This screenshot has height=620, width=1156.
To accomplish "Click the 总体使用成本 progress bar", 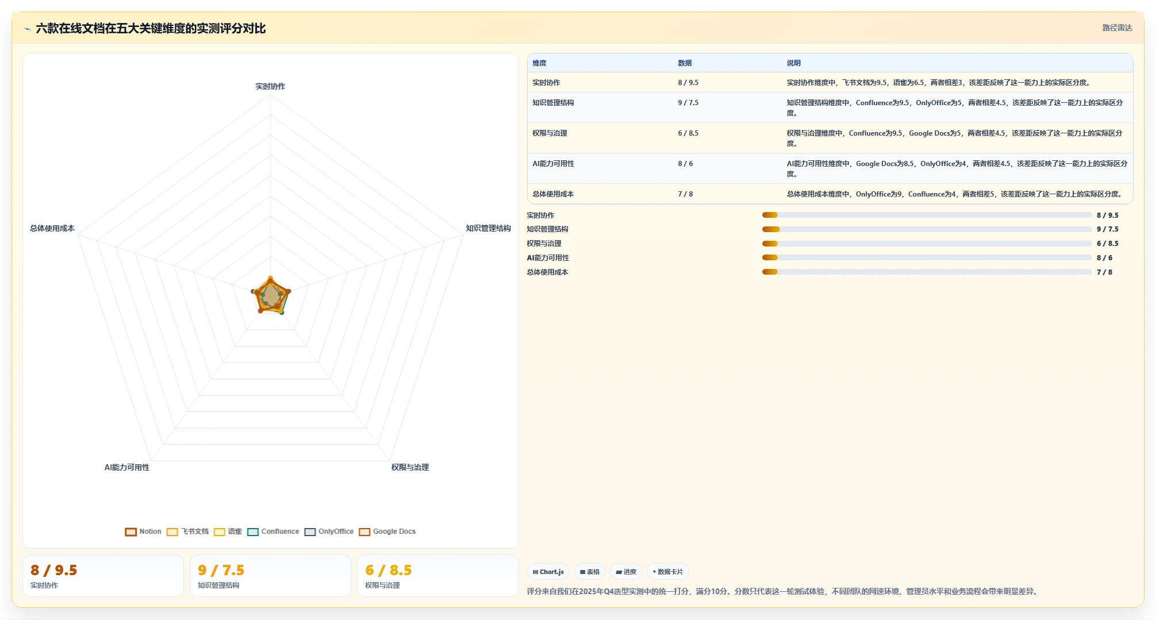I will pyautogui.click(x=927, y=272).
